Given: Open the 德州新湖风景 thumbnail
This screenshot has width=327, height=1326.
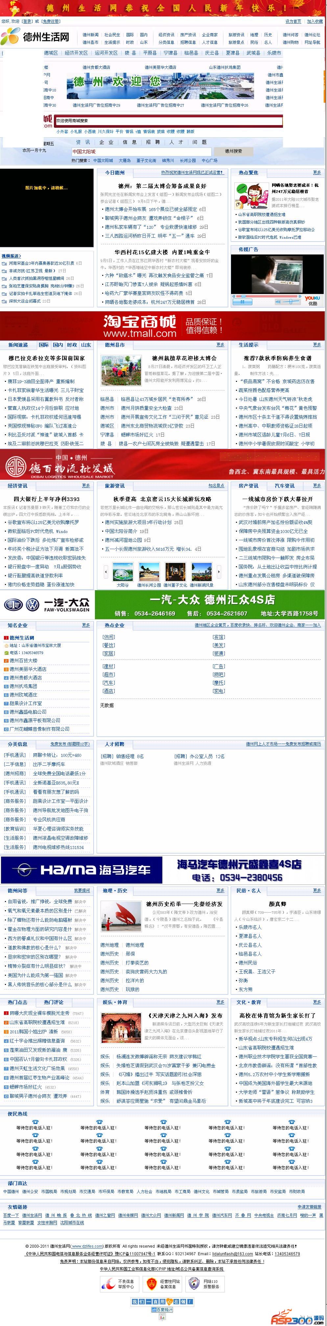Looking at the screenshot, I should click(201, 572).
